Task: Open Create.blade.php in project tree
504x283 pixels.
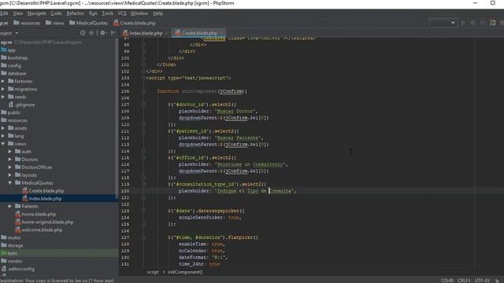Action: coord(43,191)
